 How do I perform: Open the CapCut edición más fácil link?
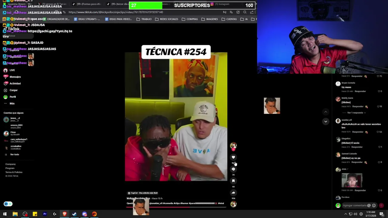(x=142, y=193)
